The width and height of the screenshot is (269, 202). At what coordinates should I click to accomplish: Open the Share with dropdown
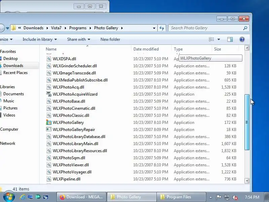tap(79, 39)
